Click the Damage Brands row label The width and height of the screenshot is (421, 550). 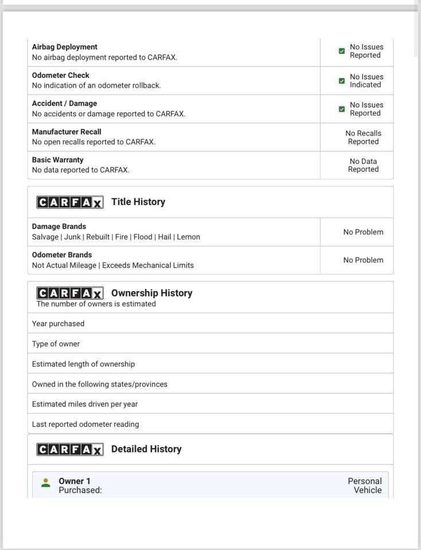[59, 226]
